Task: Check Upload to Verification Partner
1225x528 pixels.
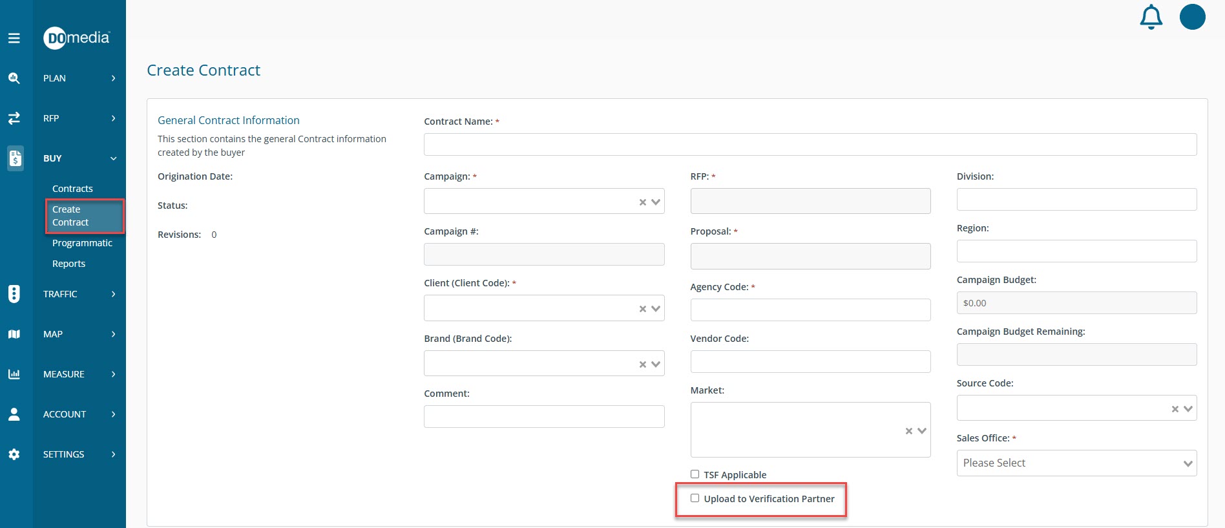Action: [x=695, y=498]
